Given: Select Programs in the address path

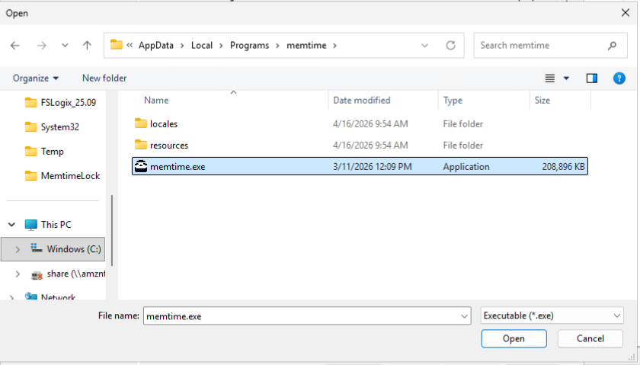Looking at the screenshot, I should [249, 45].
